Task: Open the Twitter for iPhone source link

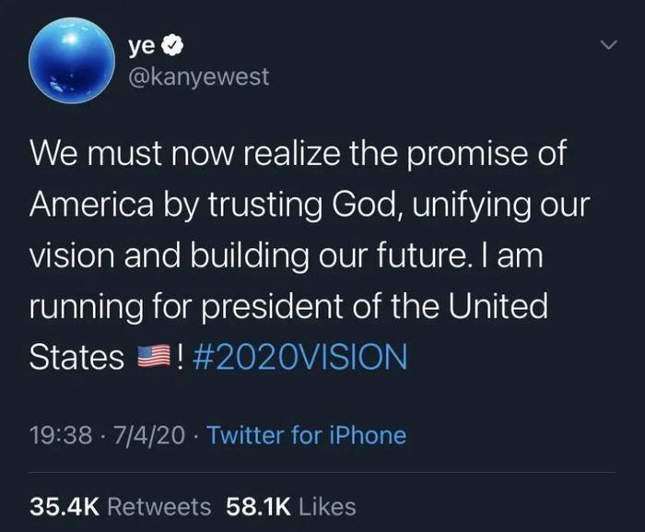Action: 307,435
